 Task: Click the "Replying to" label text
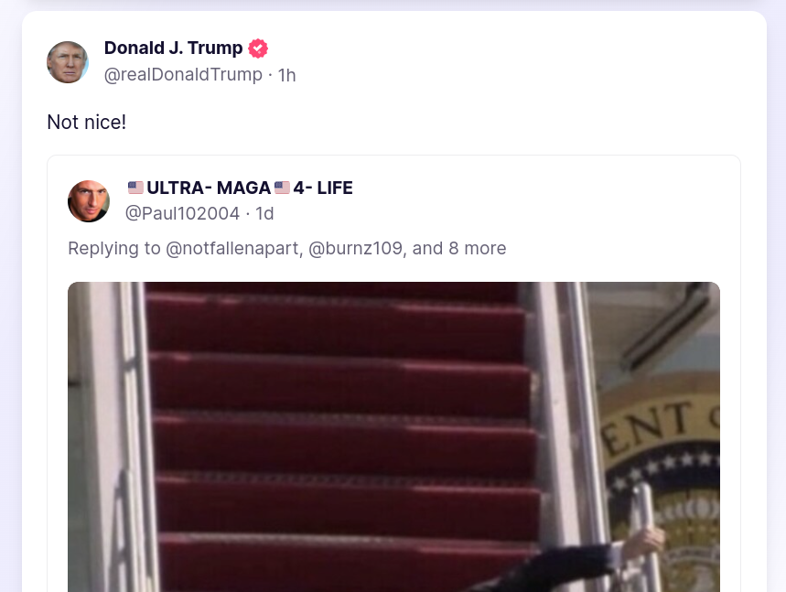pos(114,248)
